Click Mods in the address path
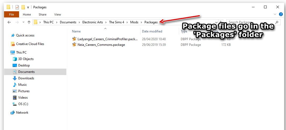This screenshot has width=286, height=130. pos(134,22)
